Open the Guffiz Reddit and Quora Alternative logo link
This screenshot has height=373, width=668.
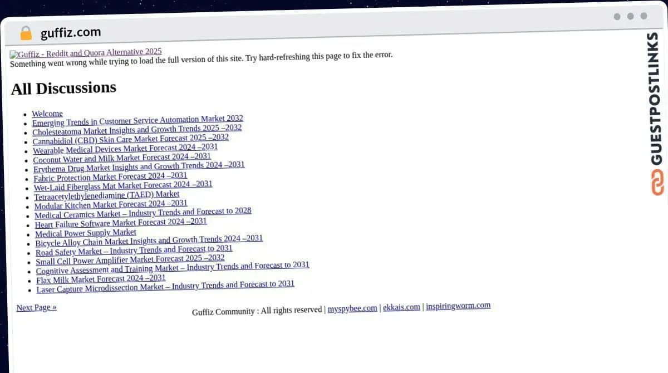point(86,53)
